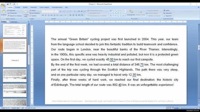This screenshot has width=200, height=112.
Task: Toggle strikethrough formatting button
Action: coord(52,15)
